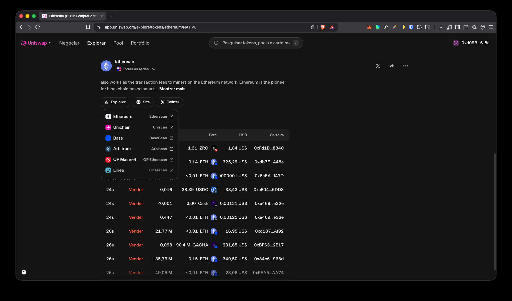Open the Brave Leo AI sparkle icon
The image size is (512, 301).
click(474, 27)
